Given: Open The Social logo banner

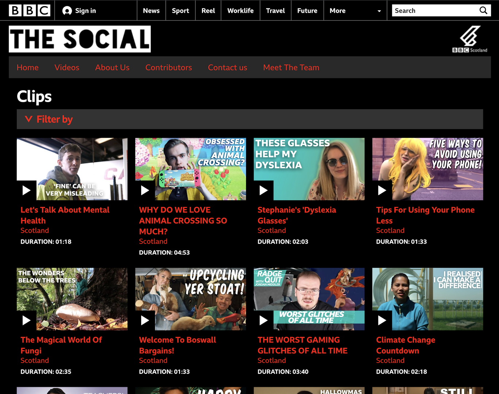Looking at the screenshot, I should (x=80, y=39).
